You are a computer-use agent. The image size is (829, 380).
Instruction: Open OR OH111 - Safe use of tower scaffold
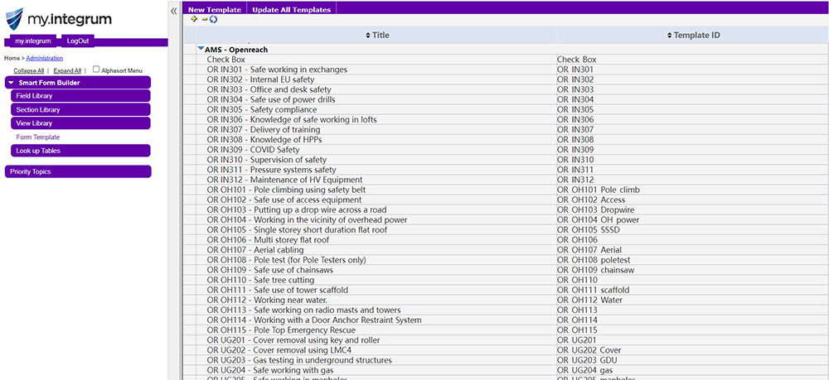[x=278, y=291]
